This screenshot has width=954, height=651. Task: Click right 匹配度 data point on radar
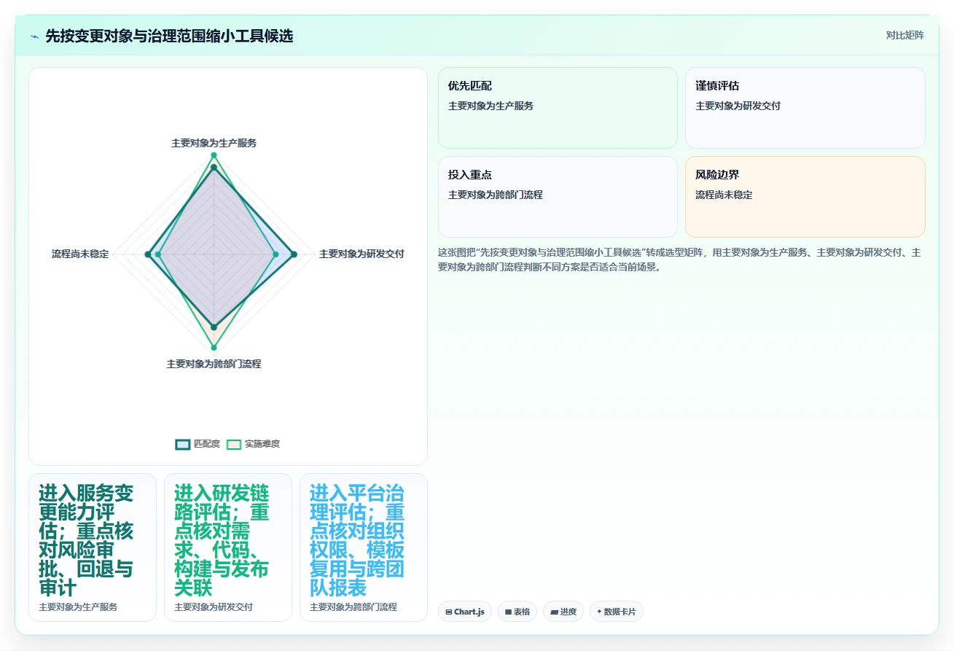(294, 254)
